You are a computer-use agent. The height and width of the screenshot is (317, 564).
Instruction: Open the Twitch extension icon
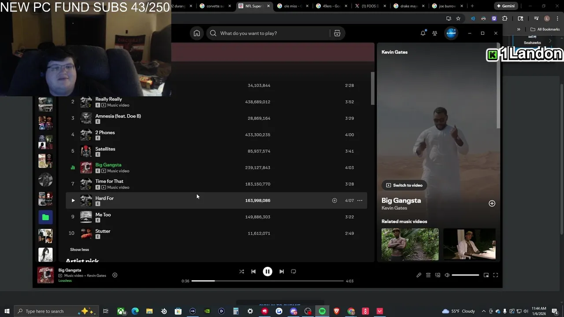[x=494, y=18]
